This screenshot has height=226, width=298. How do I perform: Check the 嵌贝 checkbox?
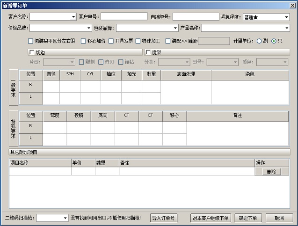[101, 62]
